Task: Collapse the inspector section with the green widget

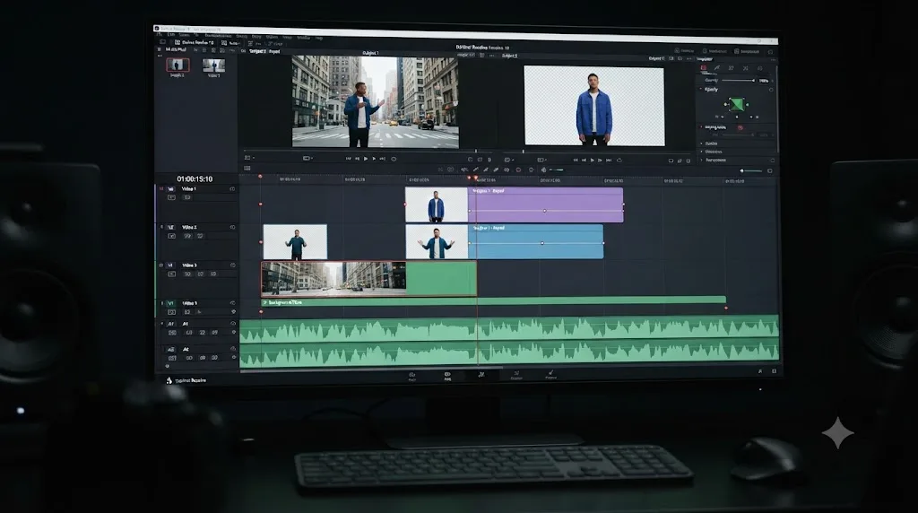Action: (701, 90)
